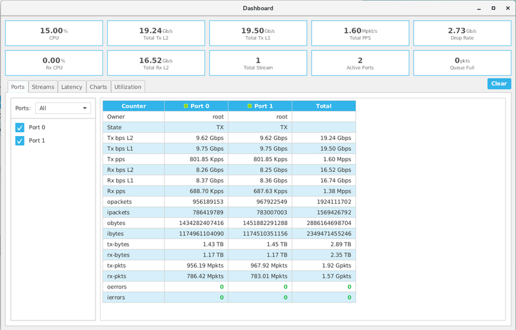Click the Drop Rate stat tile
The width and height of the screenshot is (516, 330).
click(x=462, y=34)
